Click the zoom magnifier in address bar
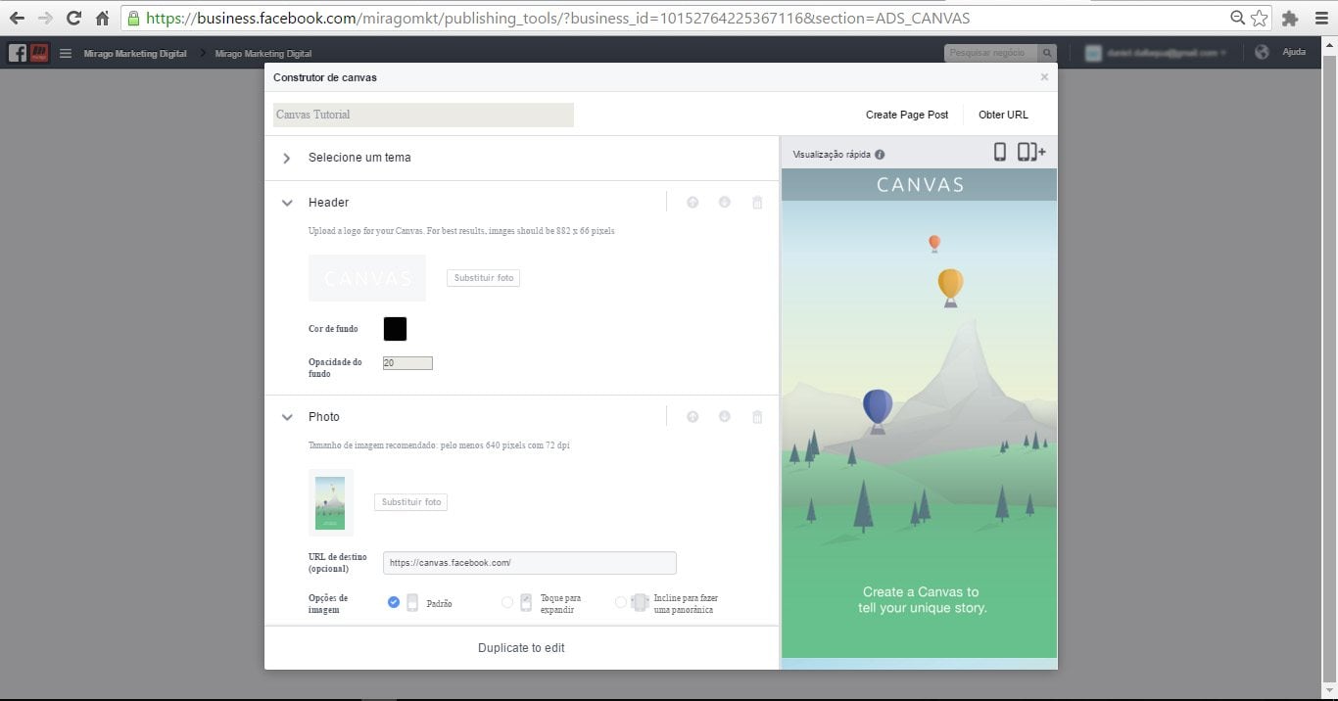The image size is (1338, 701). pos(1238,18)
